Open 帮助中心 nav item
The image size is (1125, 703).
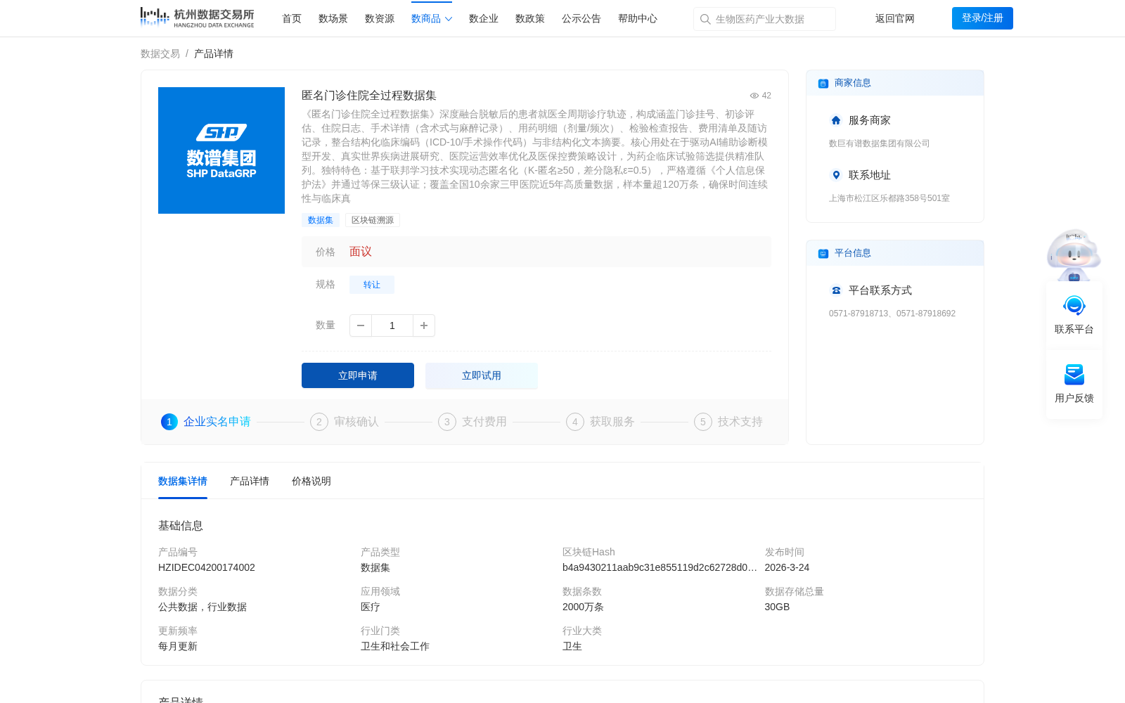click(x=638, y=18)
